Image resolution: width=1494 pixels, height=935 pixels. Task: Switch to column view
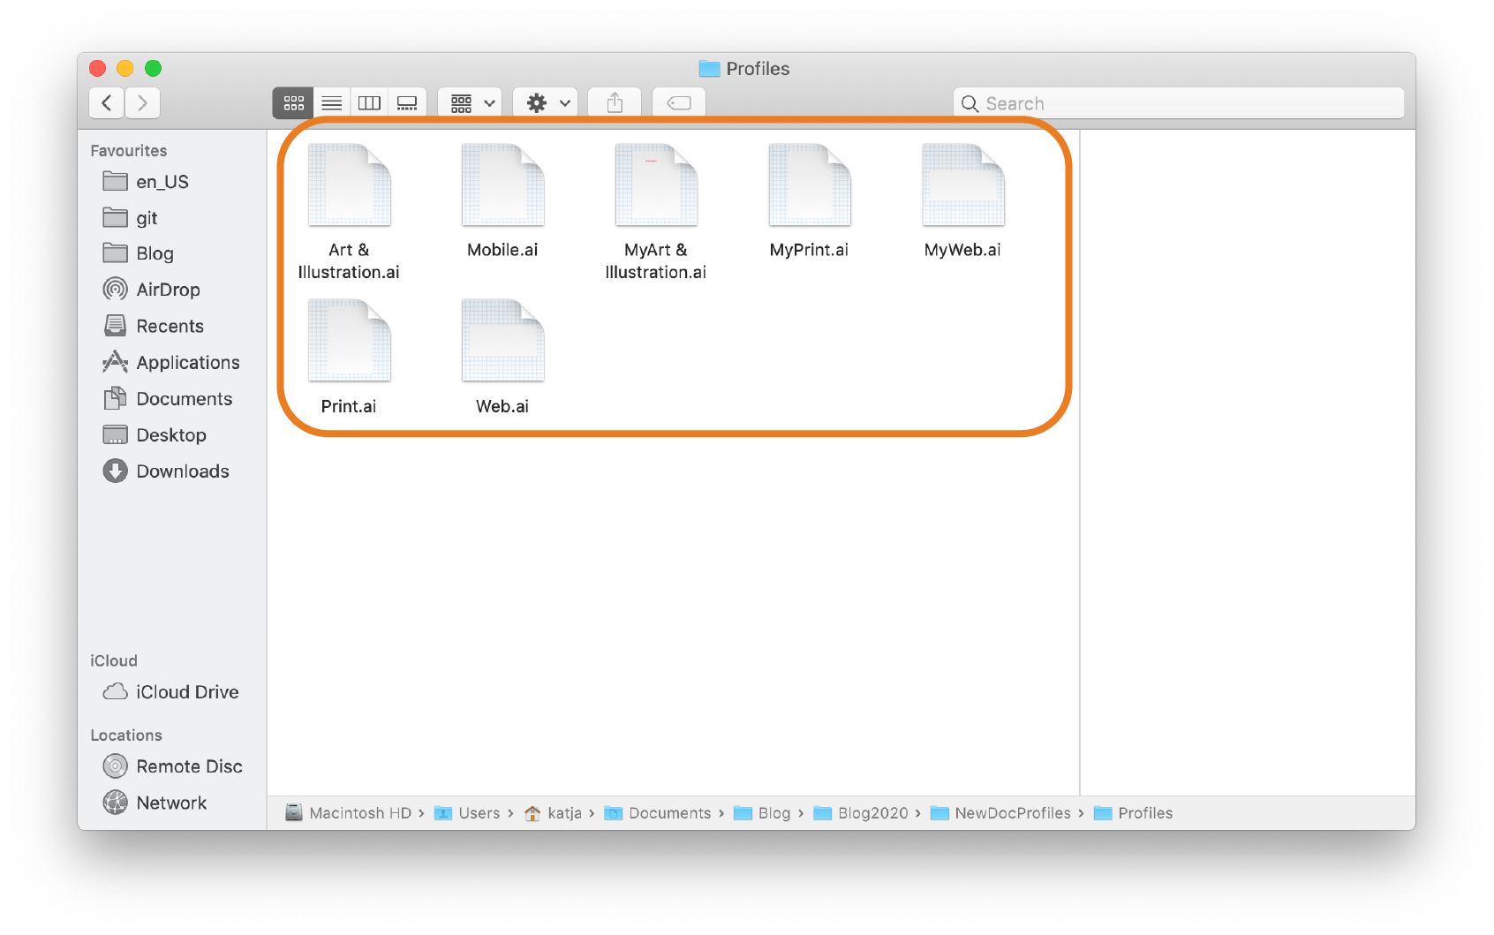[x=369, y=103]
